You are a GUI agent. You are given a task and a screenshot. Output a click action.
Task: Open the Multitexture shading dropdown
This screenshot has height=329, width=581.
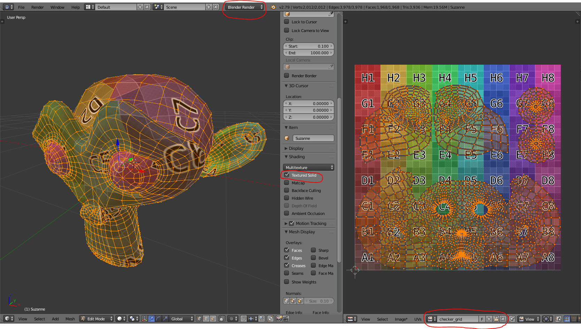308,167
